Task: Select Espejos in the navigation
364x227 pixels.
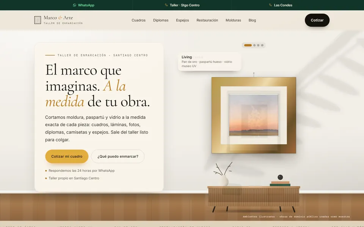Action: [x=182, y=20]
